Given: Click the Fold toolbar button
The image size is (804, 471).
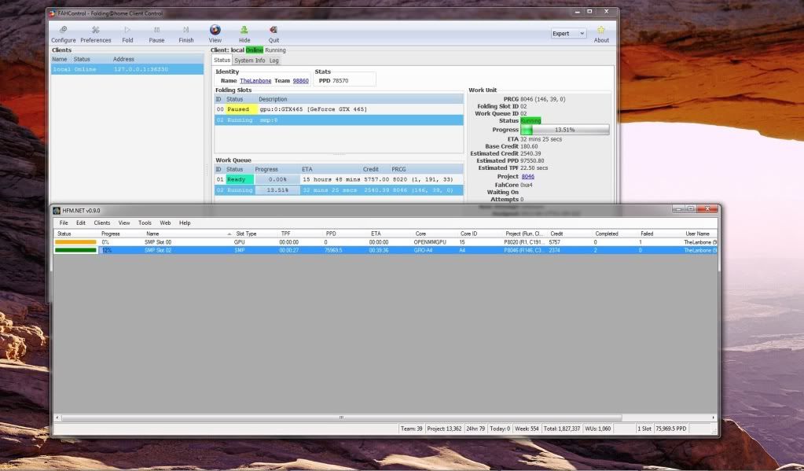Looking at the screenshot, I should click(x=127, y=35).
